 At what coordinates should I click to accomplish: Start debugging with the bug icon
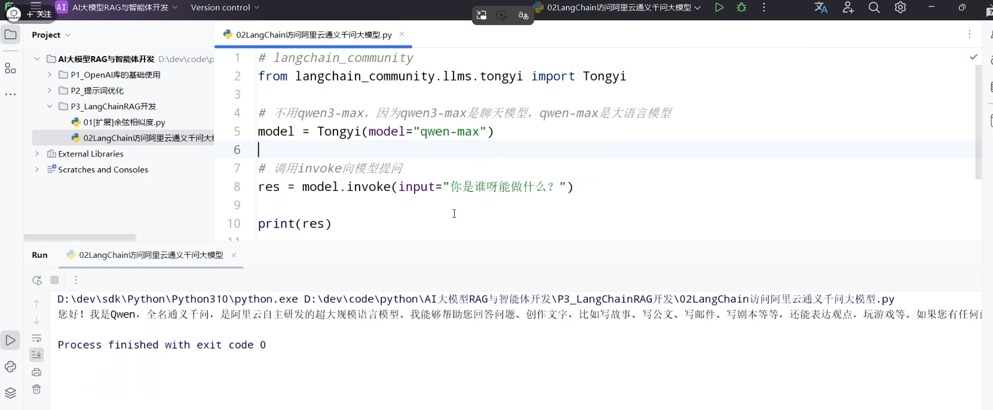tap(742, 8)
